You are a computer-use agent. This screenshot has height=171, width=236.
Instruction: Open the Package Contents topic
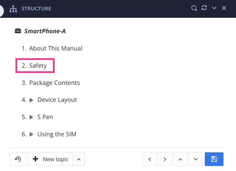[54, 83]
